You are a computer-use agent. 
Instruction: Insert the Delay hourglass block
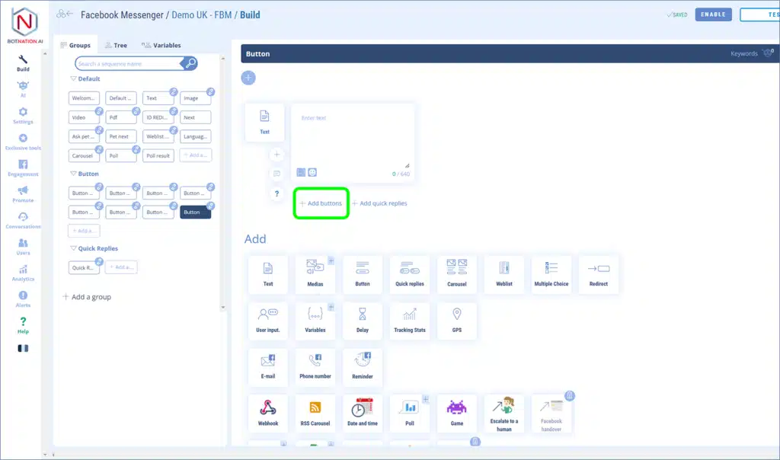363,321
